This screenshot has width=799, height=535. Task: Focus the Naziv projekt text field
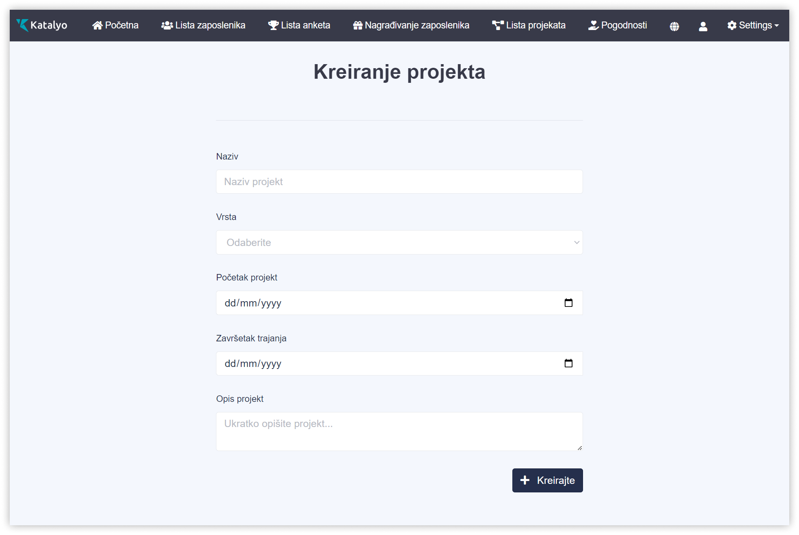[x=399, y=182]
